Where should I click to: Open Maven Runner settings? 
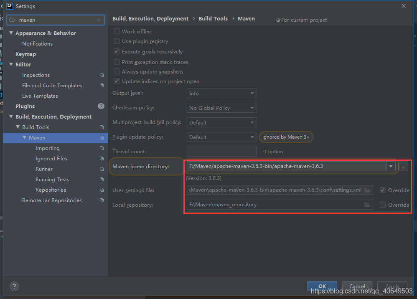point(44,169)
